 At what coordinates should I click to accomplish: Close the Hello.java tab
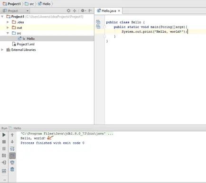point(119,11)
